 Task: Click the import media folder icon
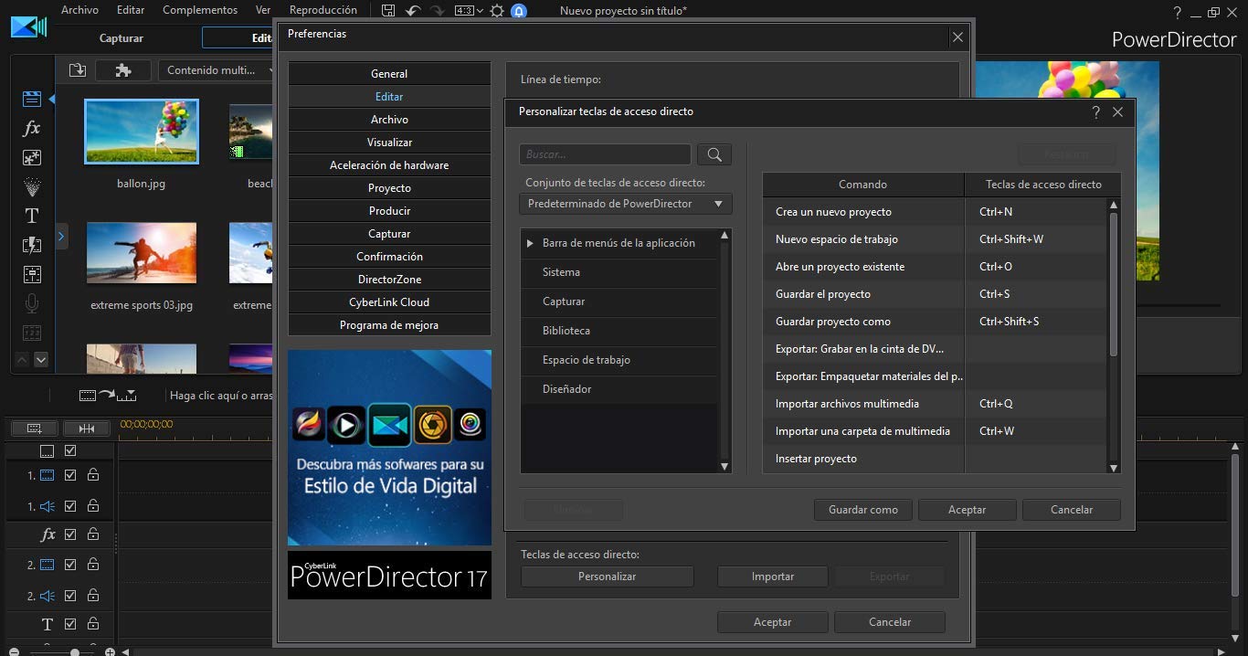coord(78,70)
